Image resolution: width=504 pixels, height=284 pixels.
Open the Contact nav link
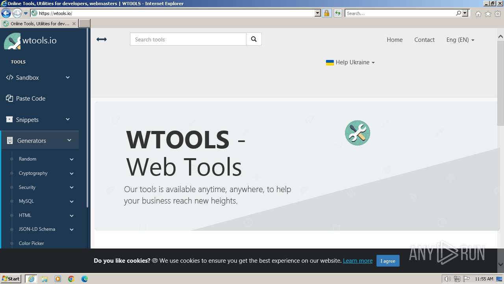click(424, 40)
